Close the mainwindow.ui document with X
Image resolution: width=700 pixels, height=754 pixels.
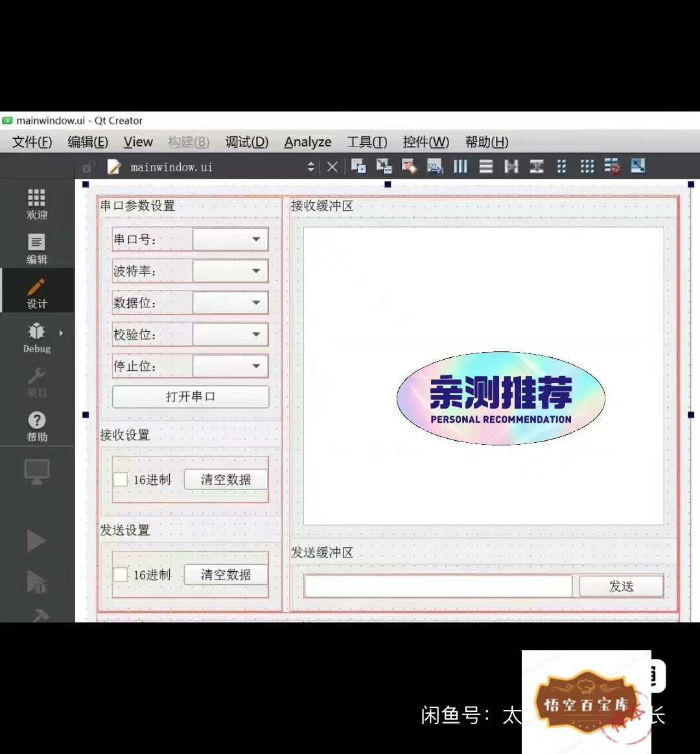(x=332, y=167)
